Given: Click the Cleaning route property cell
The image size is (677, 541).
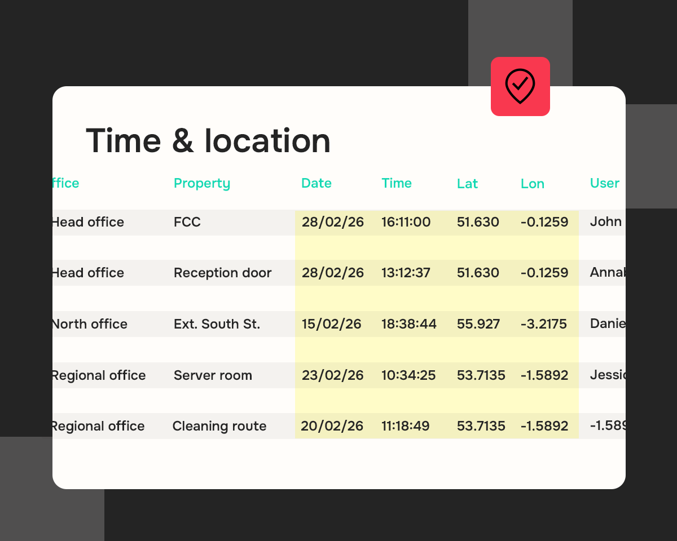Looking at the screenshot, I should pyautogui.click(x=219, y=426).
